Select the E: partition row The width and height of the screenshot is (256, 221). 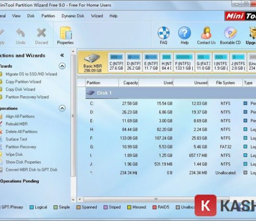coord(171,121)
